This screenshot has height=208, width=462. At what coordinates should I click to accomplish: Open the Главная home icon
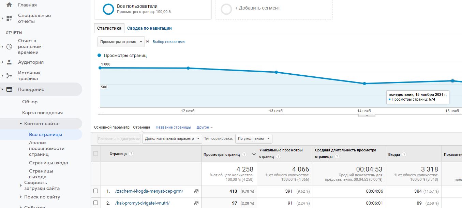coord(9,5)
